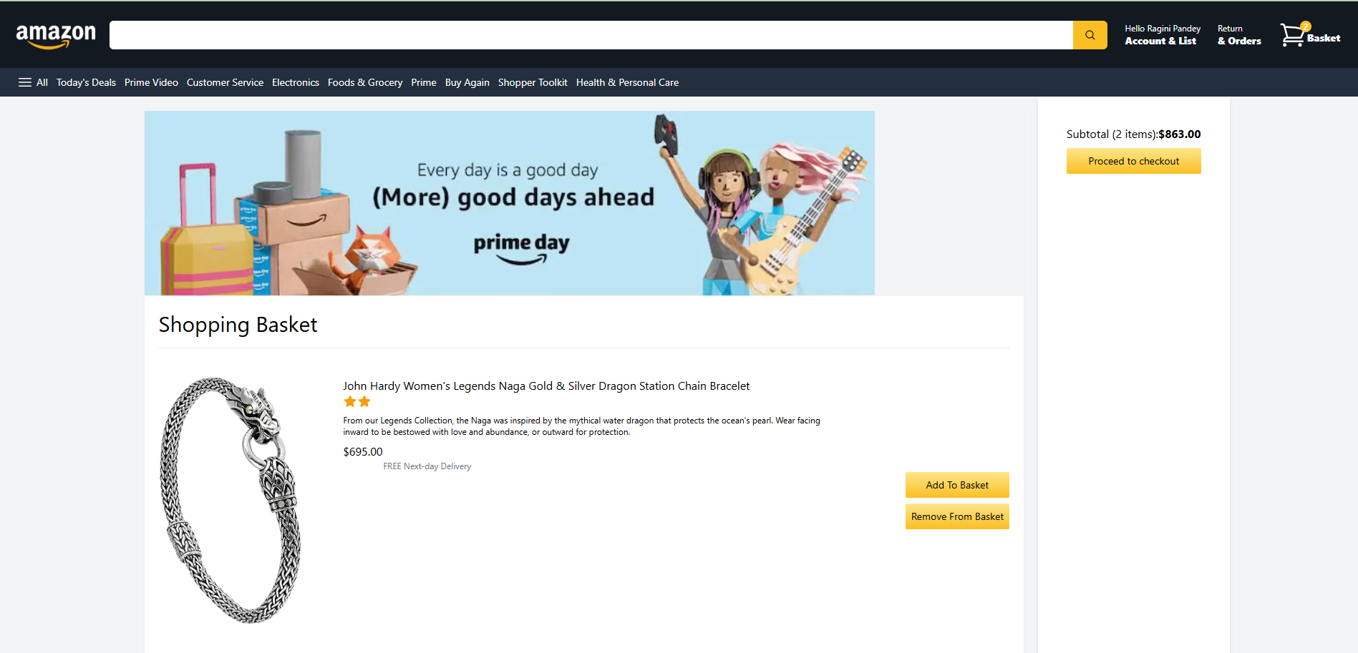Open Health & Personal Care

point(627,82)
